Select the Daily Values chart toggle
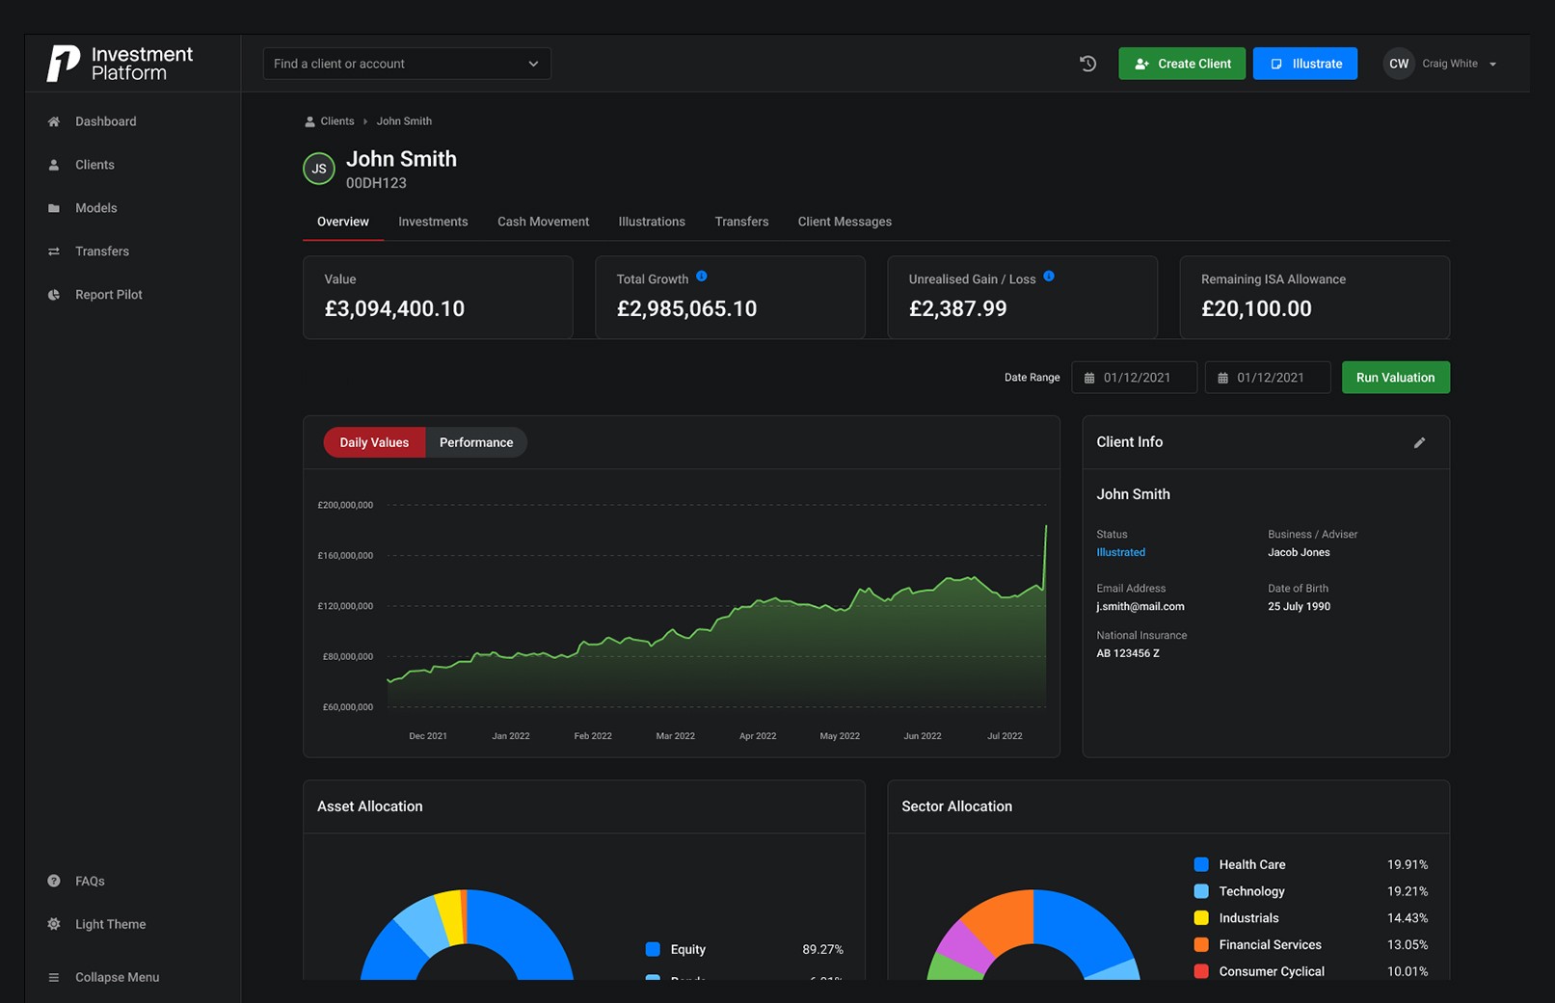Viewport: 1555px width, 1003px height. (x=374, y=442)
